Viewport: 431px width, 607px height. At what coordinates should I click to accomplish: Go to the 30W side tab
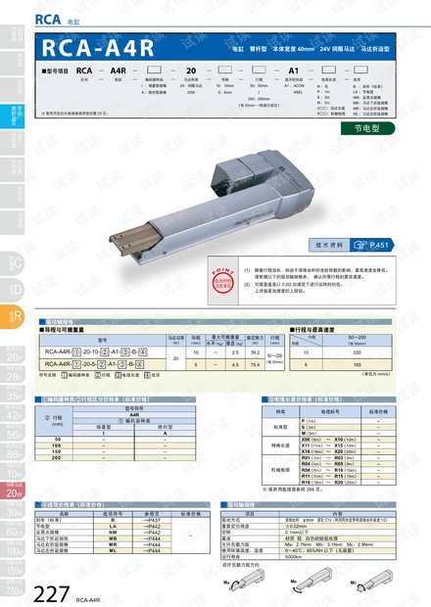coord(13,510)
